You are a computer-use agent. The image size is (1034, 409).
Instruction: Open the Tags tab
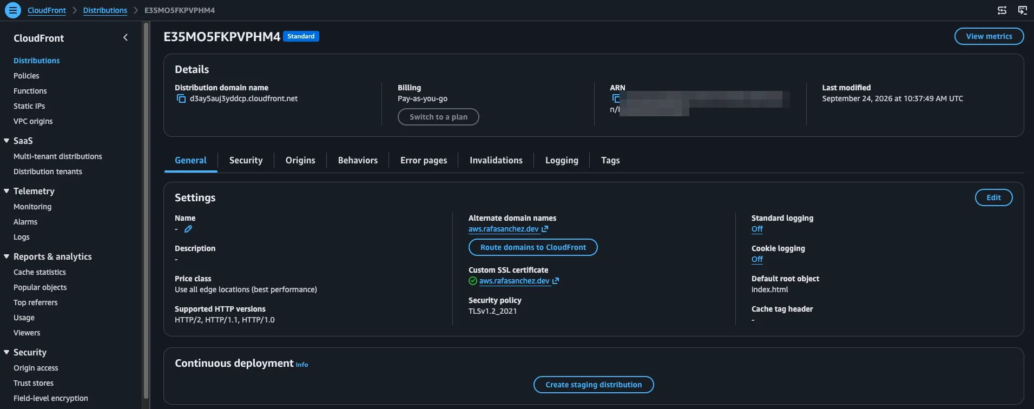click(x=610, y=160)
